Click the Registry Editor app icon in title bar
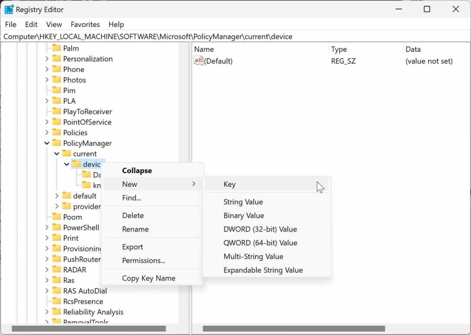This screenshot has height=335, width=471. click(9, 9)
